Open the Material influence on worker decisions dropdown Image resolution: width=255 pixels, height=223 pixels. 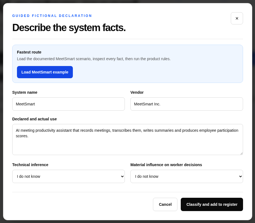[187, 176]
